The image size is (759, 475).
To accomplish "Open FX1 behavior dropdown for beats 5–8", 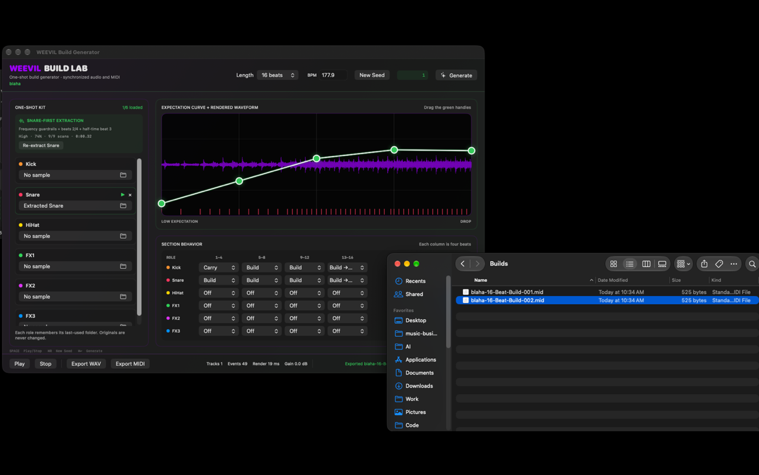I will coord(261,305).
